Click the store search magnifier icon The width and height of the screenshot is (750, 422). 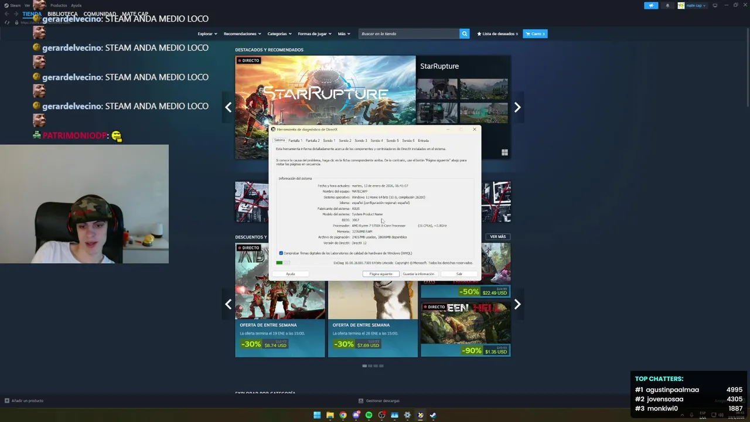pyautogui.click(x=464, y=33)
